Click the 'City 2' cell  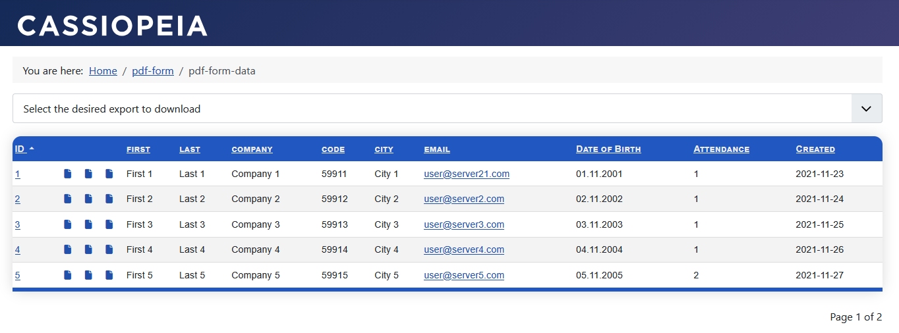(387, 199)
